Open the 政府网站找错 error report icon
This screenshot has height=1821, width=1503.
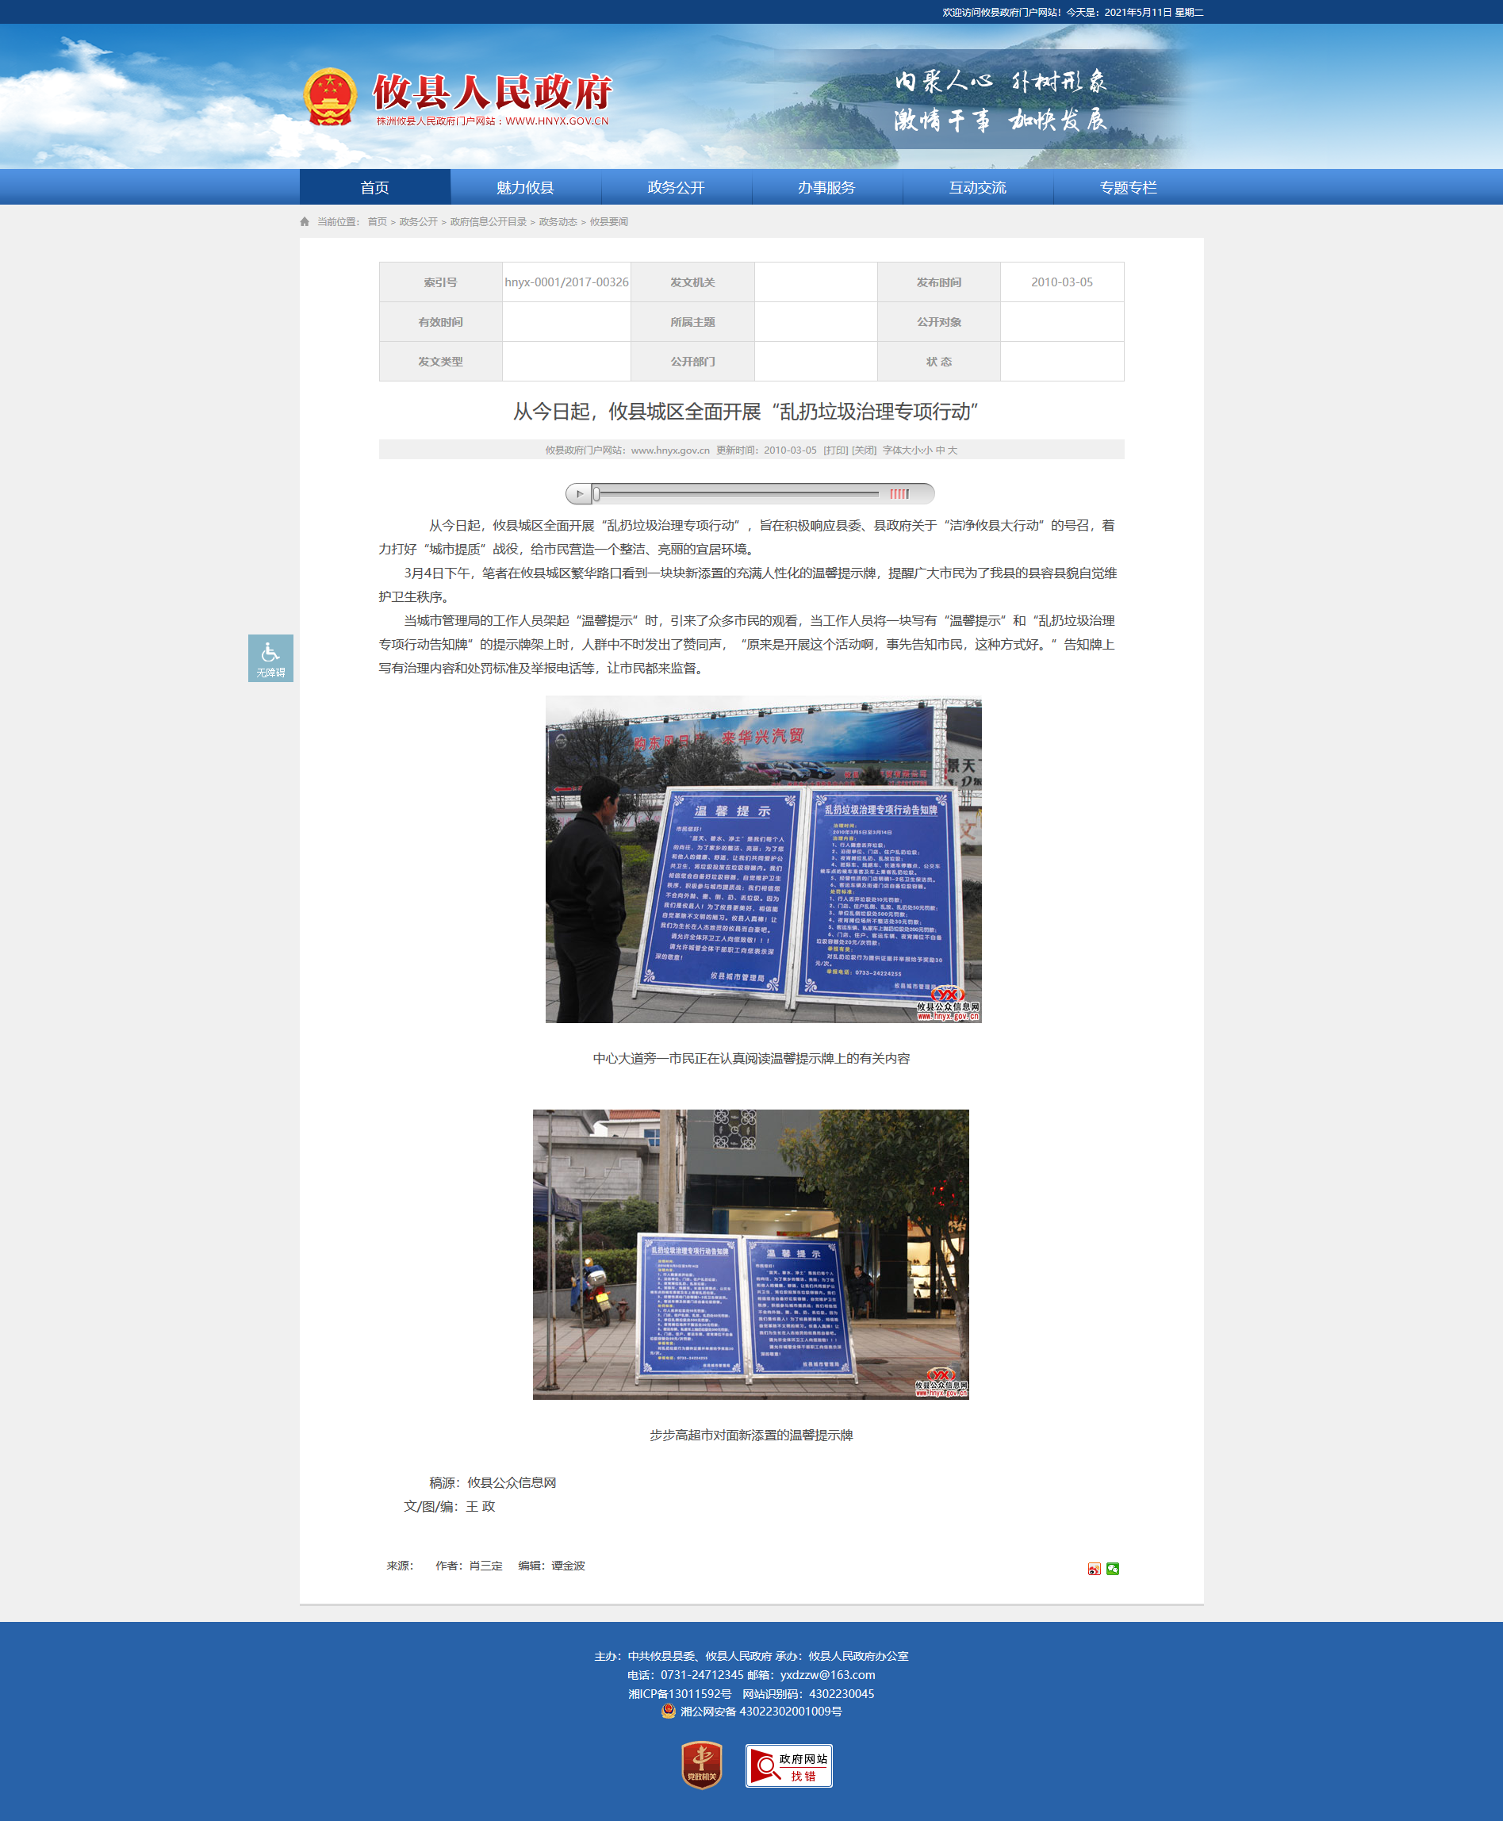click(x=788, y=1765)
